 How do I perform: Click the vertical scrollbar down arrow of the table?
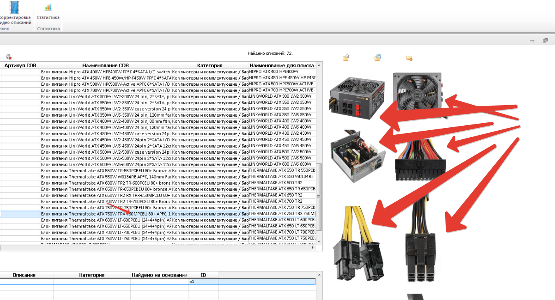click(319, 241)
